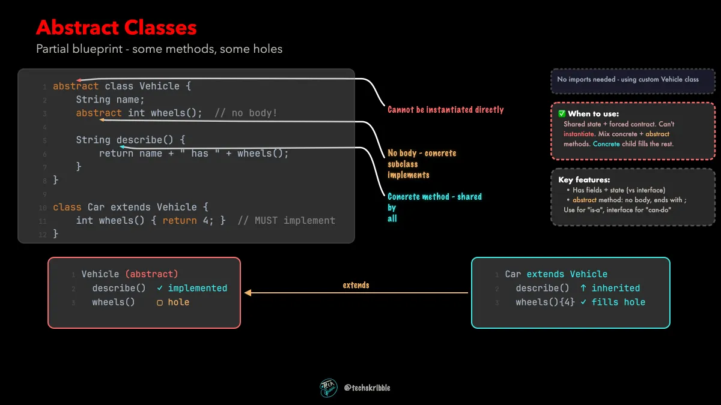The height and width of the screenshot is (405, 721).
Task: Click code line "String describe() {"
Action: coord(131,140)
